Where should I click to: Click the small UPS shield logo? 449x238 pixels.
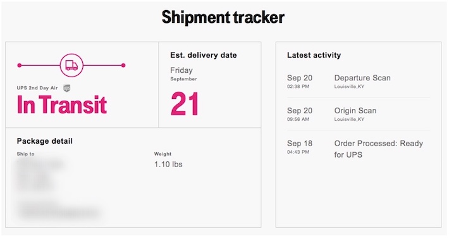tap(67, 88)
